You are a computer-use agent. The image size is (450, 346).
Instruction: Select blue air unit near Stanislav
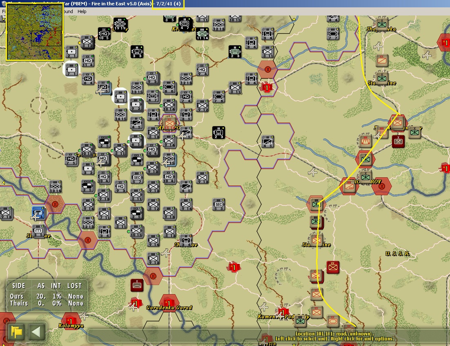[38, 213]
